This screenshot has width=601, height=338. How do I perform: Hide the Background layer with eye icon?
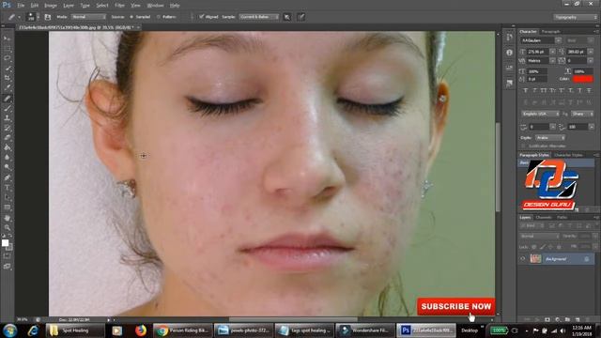[x=523, y=259]
